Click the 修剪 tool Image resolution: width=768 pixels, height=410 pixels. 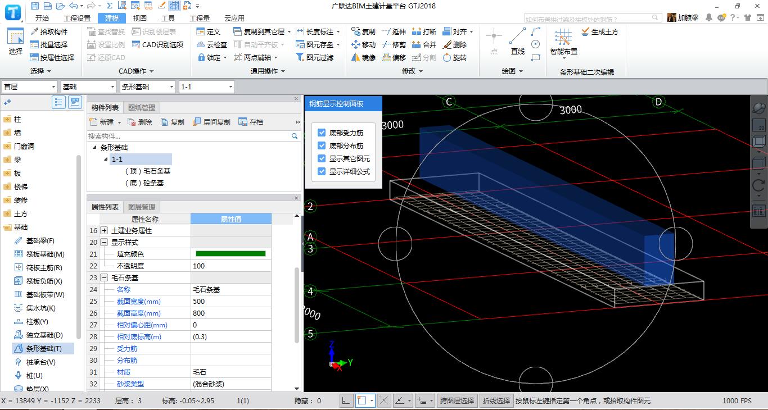pos(394,44)
